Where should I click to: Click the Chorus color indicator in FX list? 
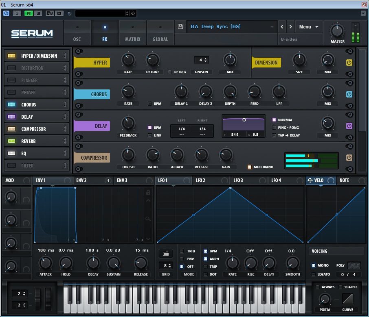pos(11,104)
